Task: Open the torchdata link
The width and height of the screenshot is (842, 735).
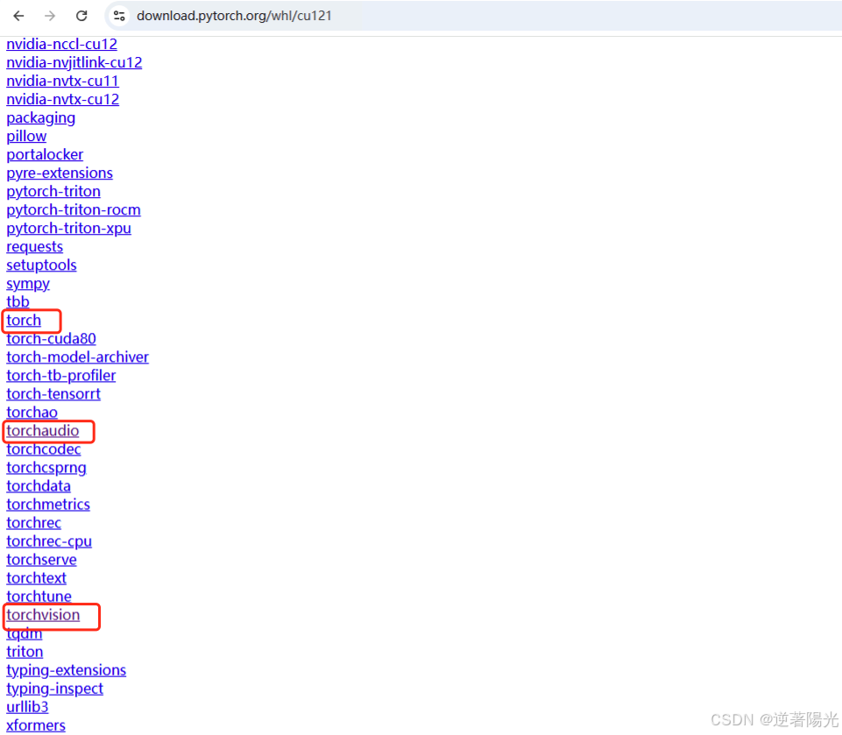Action: pos(39,486)
